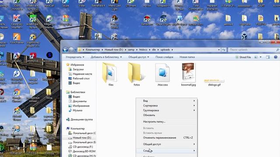Open Рабочий стол in the Favorites list

[x=79, y=78]
